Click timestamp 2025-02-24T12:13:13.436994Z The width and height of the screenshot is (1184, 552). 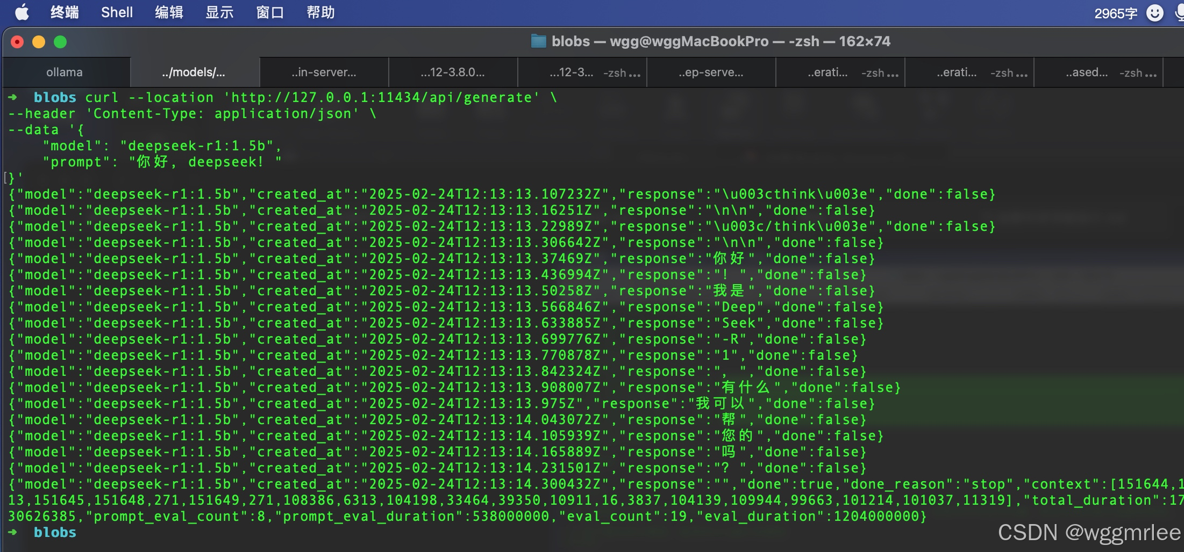click(x=484, y=275)
